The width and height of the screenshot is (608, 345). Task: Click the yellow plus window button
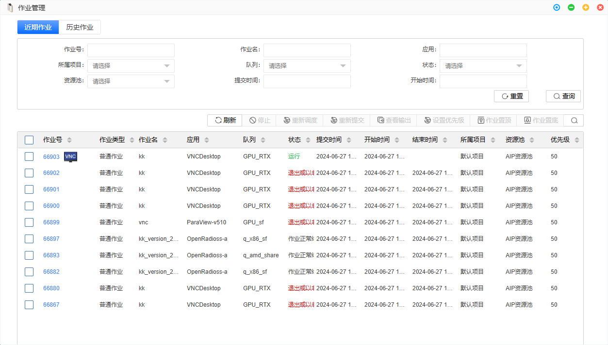click(x=586, y=8)
